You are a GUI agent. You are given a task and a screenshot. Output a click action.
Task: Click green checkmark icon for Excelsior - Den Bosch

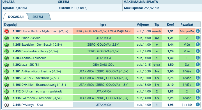[6, 45]
